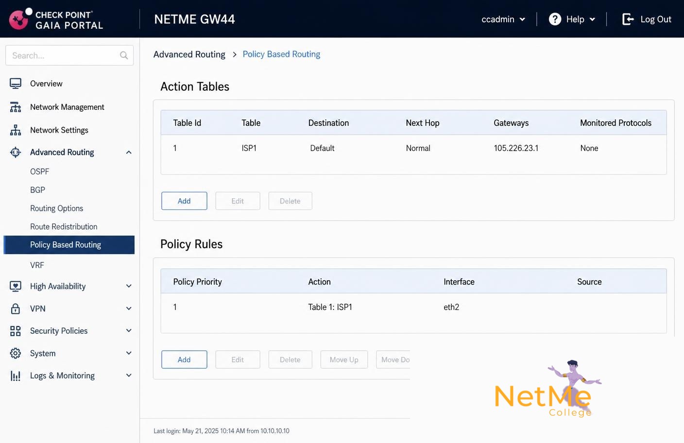Image resolution: width=684 pixels, height=443 pixels.
Task: Click Add under Action Tables
Action: click(184, 201)
